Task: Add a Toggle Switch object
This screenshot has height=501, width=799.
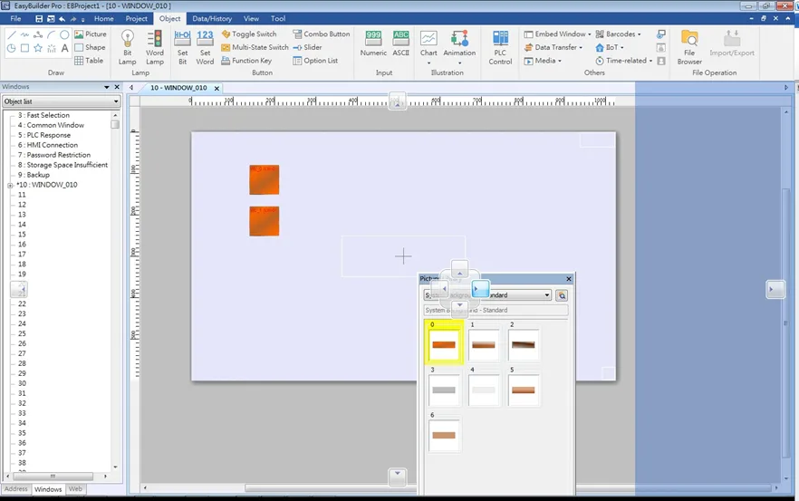Action: (x=249, y=34)
